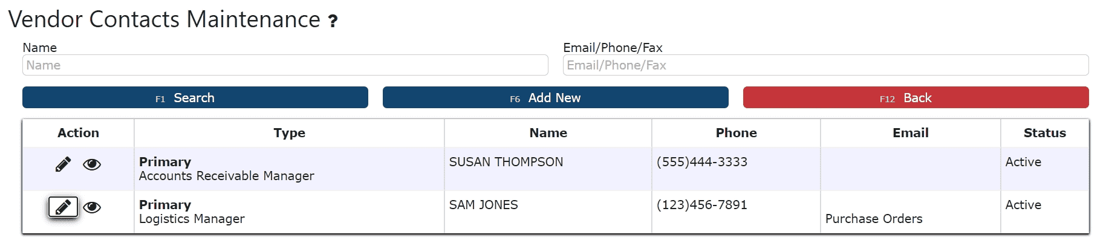This screenshot has height=246, width=1106.
Task: Click the Name column header
Action: pyautogui.click(x=548, y=133)
